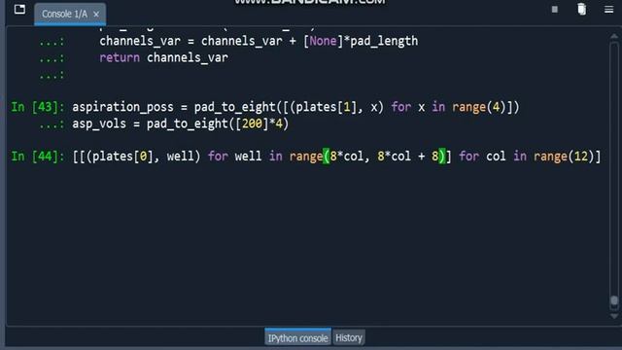Click the In [43] prompt label
The height and width of the screenshot is (350, 622).
tap(37, 107)
